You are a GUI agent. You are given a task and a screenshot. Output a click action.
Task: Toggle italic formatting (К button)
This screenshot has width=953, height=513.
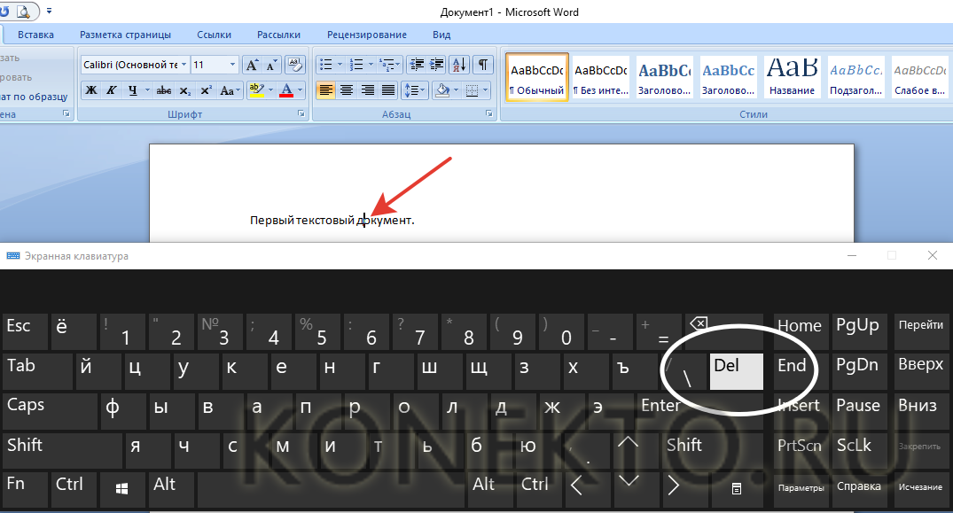(x=112, y=90)
